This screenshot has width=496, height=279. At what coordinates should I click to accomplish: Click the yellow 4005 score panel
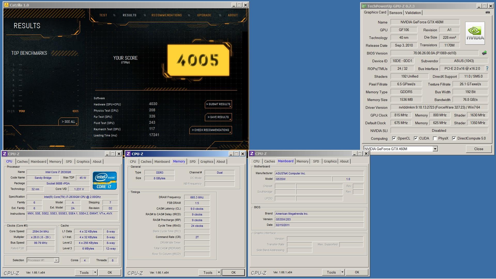198,60
